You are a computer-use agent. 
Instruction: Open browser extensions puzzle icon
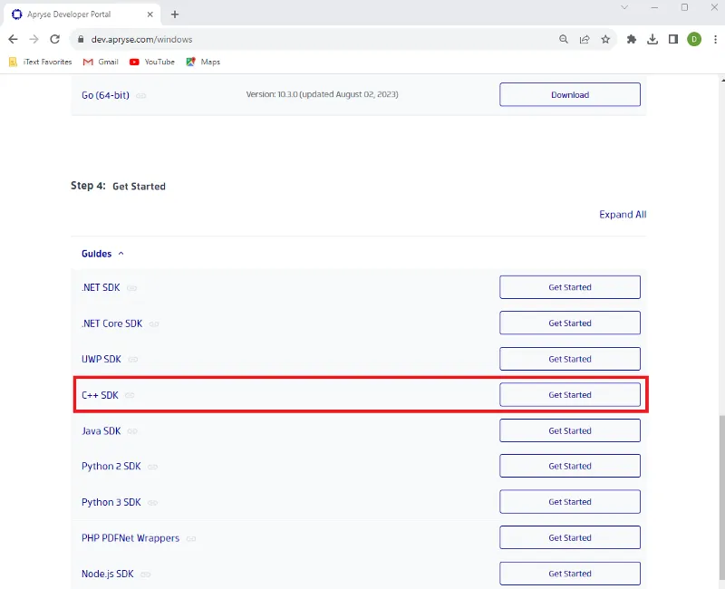[x=632, y=39]
